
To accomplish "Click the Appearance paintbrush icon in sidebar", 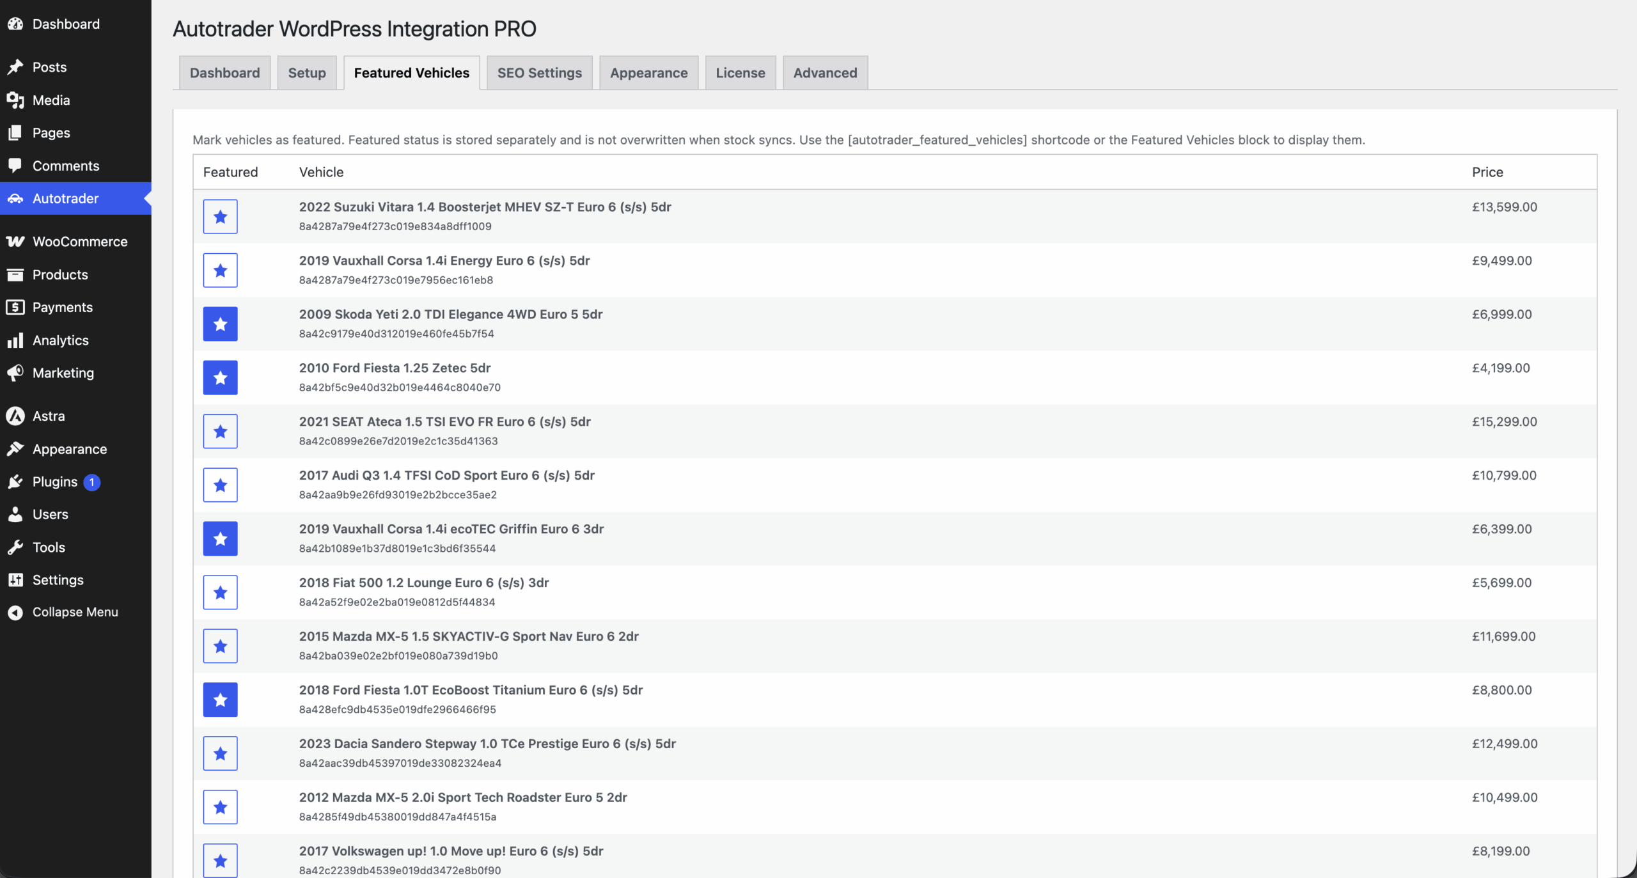I will pyautogui.click(x=15, y=449).
